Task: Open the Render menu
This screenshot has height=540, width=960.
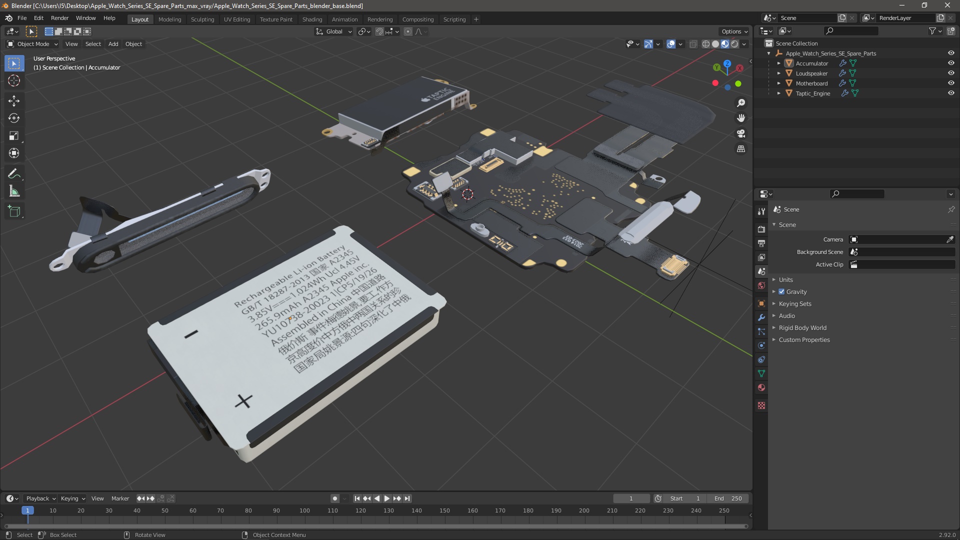Action: click(x=59, y=18)
